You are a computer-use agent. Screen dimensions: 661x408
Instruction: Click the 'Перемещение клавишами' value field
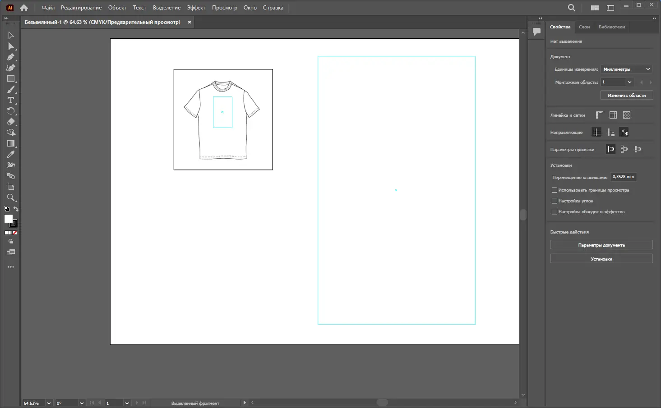(x=623, y=177)
